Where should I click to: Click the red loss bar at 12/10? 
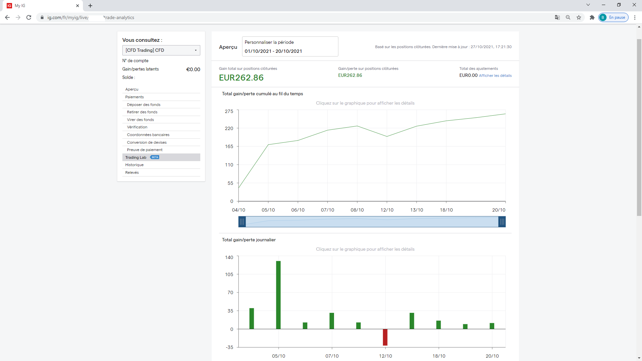[x=385, y=337]
